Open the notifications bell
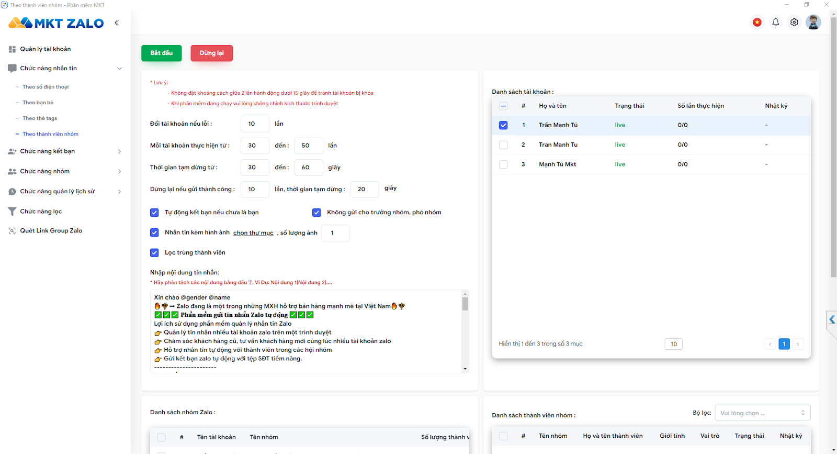Image resolution: width=837 pixels, height=454 pixels. (776, 22)
